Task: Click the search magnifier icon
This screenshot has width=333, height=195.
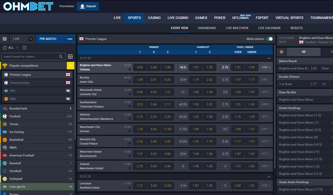Action: pos(61,57)
